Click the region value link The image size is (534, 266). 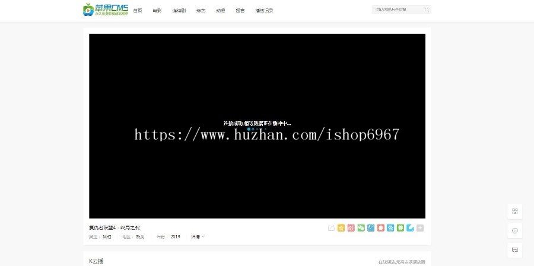pos(140,237)
